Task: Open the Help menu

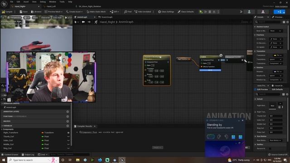Action: click(x=70, y=2)
